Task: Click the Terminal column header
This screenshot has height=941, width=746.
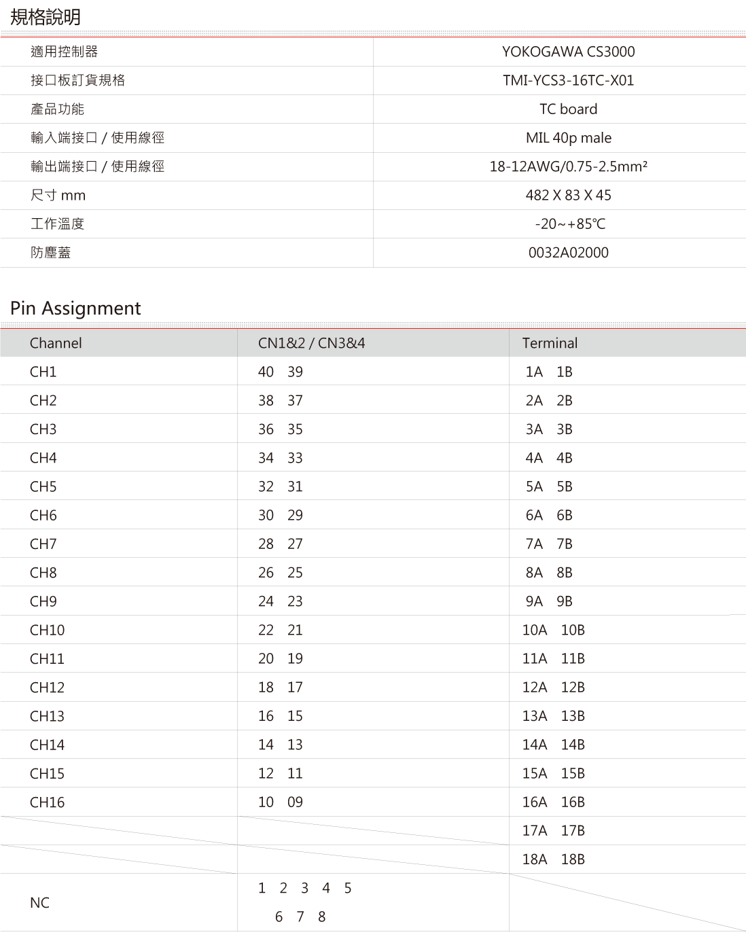Action: click(550, 343)
